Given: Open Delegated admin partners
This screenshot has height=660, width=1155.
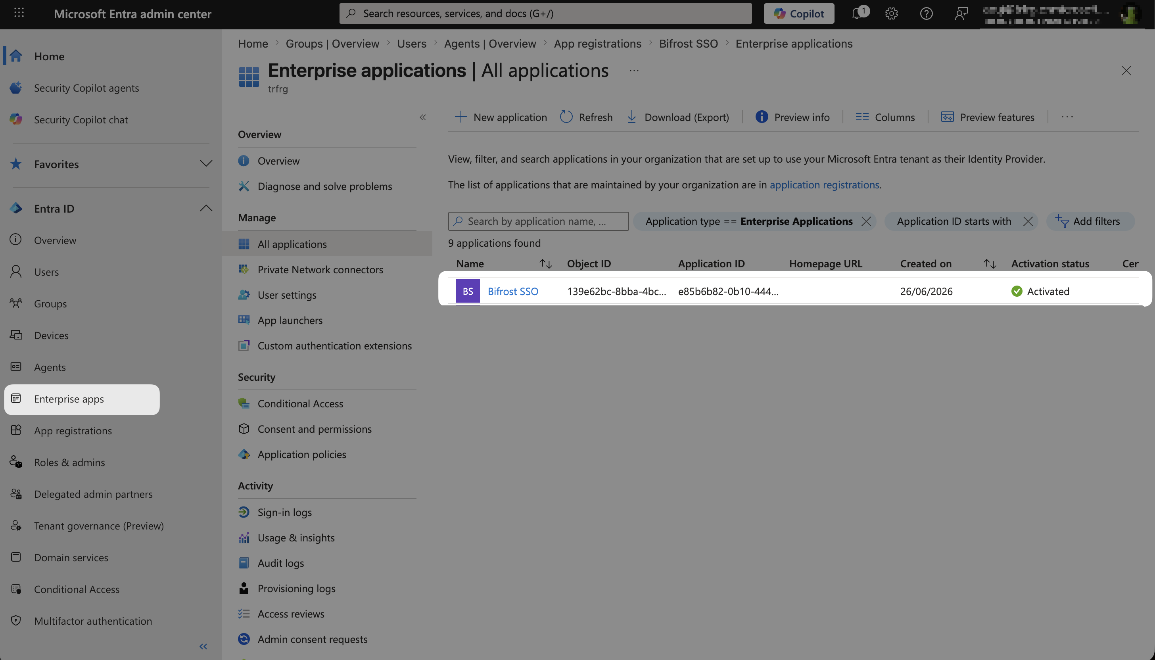Looking at the screenshot, I should (x=93, y=494).
